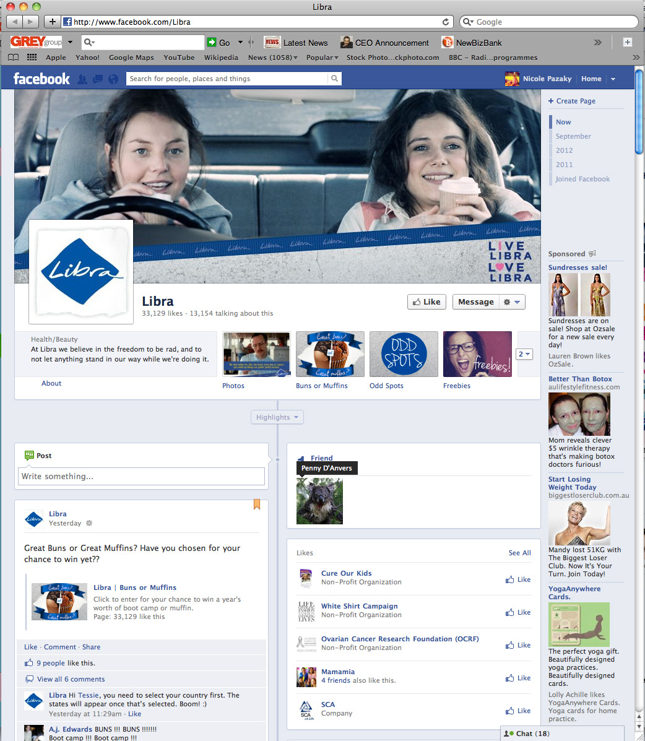Click the Sponsored megaphone icon

tap(592, 254)
